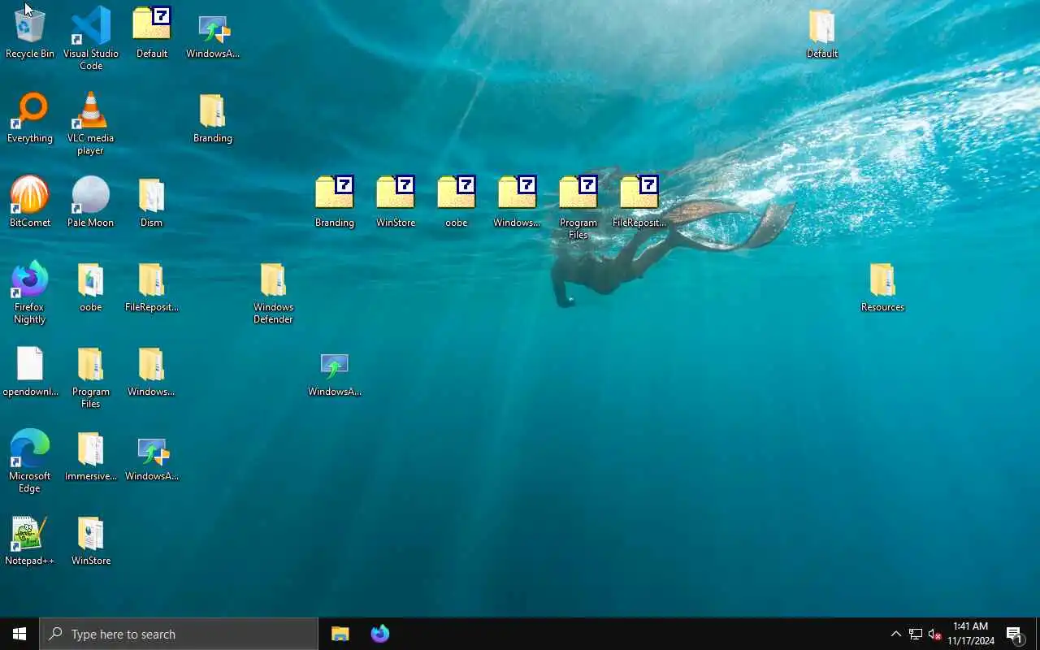Select the Resources folder

883,286
